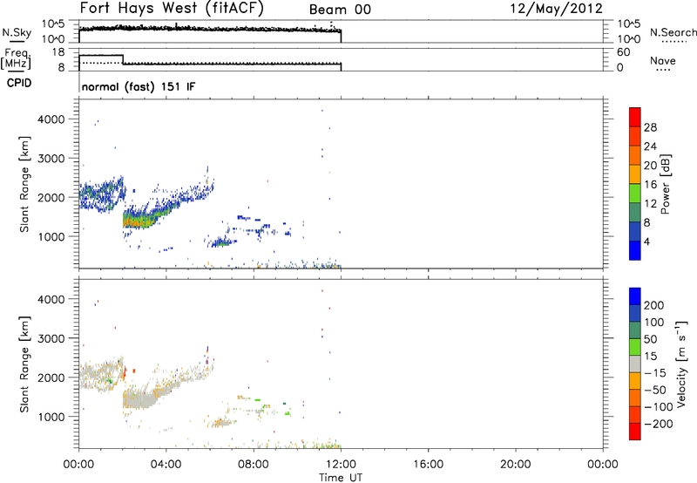Click the 'Velocity [m s-1]' colorbar label
The width and height of the screenshot is (697, 483).
point(681,364)
